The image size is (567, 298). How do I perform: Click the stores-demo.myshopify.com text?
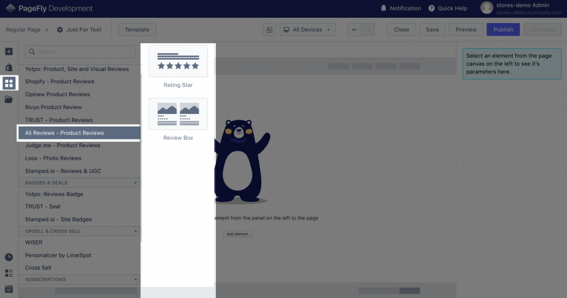click(529, 13)
